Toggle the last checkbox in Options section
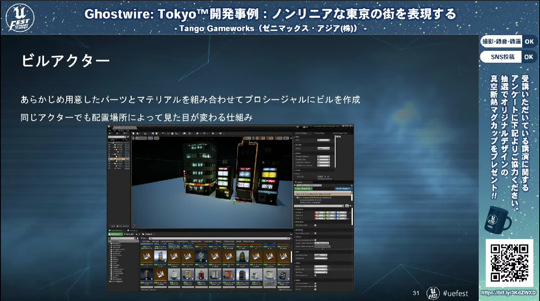 click(x=315, y=289)
